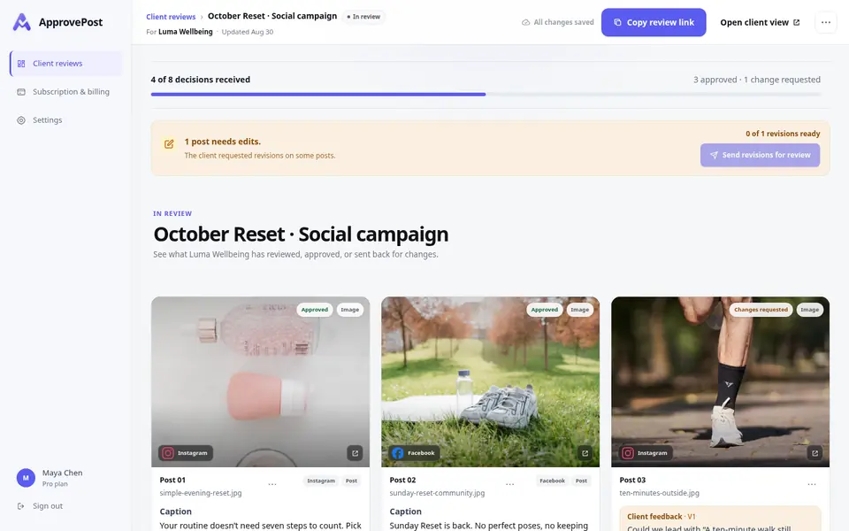Click the external-link icon beside Open client view

797,22
